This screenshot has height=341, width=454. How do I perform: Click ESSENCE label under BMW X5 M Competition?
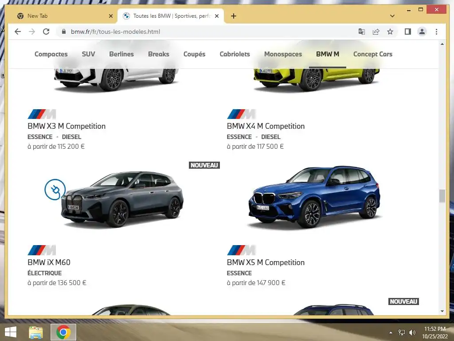point(239,273)
